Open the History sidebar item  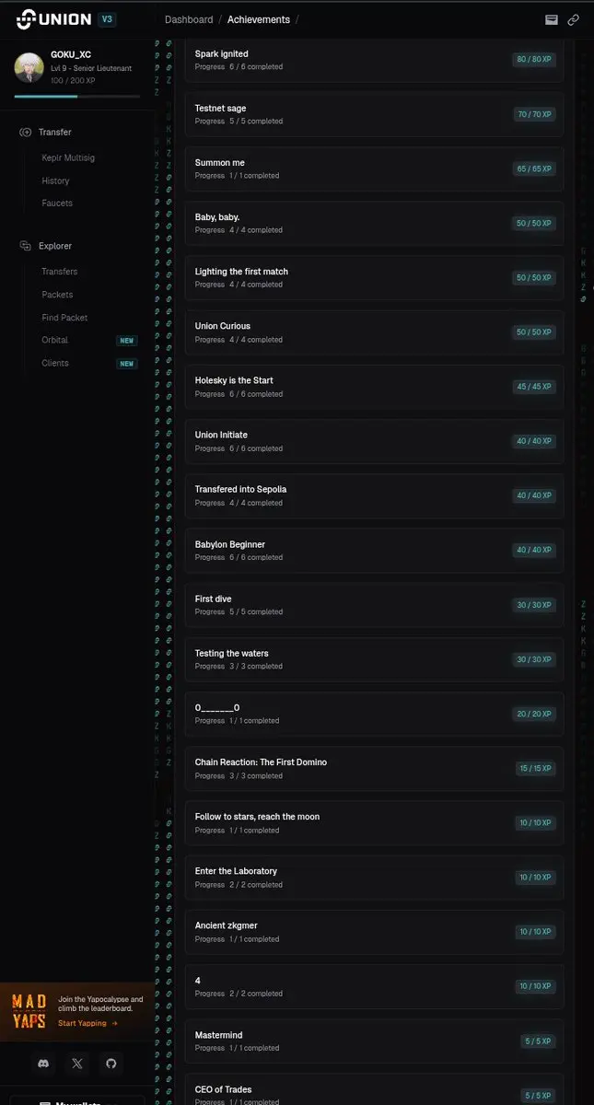click(55, 180)
